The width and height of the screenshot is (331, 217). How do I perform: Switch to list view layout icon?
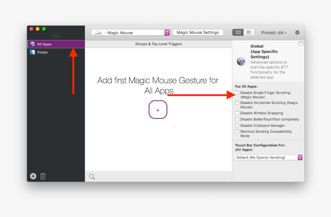[x=249, y=33]
